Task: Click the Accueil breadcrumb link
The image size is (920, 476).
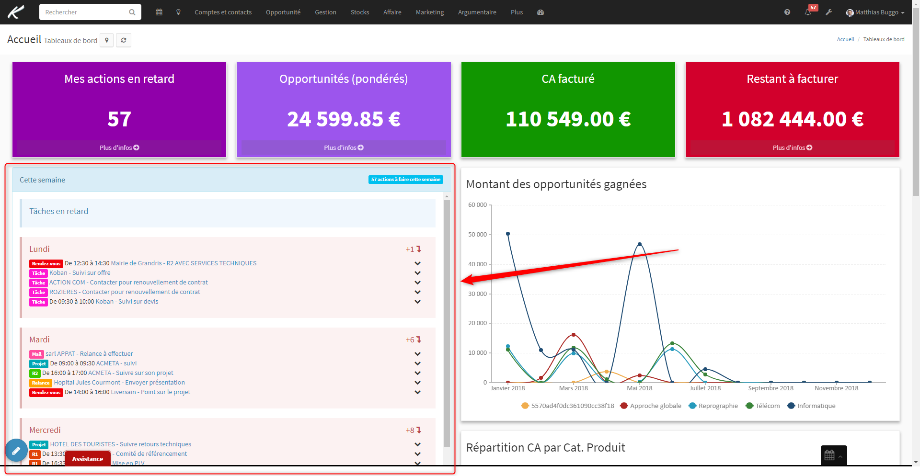Action: pyautogui.click(x=845, y=39)
